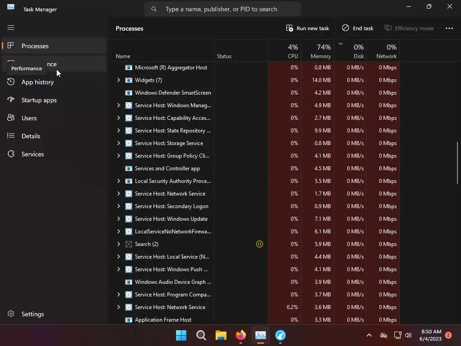The height and width of the screenshot is (346, 461).
Task: Click the Services puzzle-piece icon
Action: pyautogui.click(x=11, y=154)
